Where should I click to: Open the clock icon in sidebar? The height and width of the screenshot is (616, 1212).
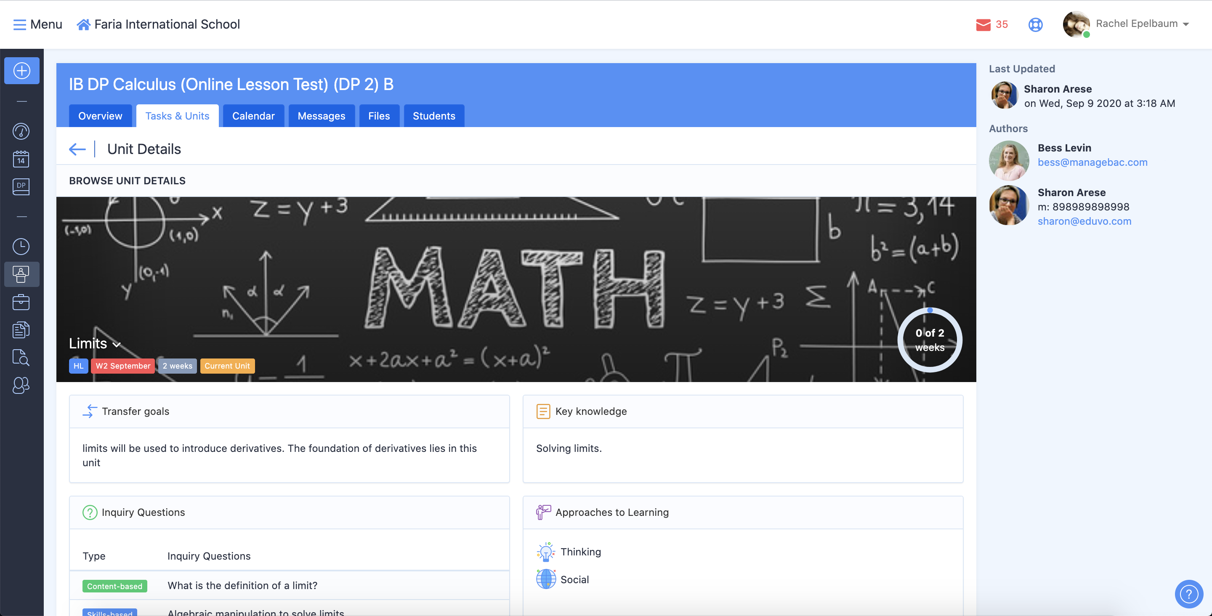coord(21,246)
